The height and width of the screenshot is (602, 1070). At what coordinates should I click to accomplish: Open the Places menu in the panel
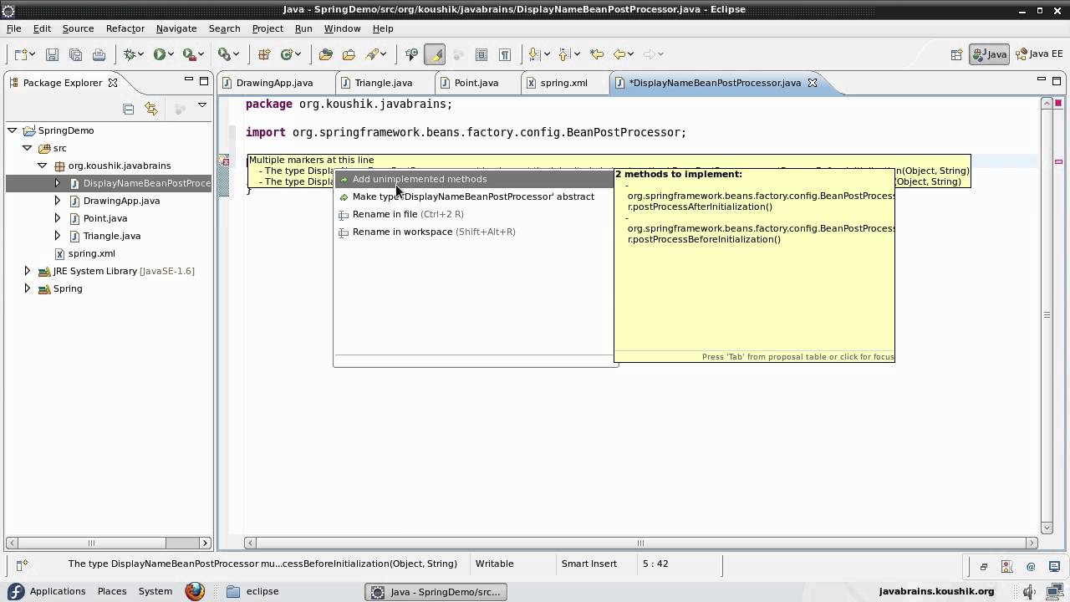coord(112,591)
